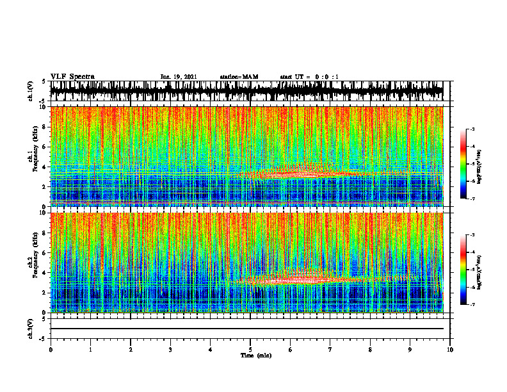Click the "1" tick label on time axis
The width and height of the screenshot is (507, 392).
click(90, 350)
